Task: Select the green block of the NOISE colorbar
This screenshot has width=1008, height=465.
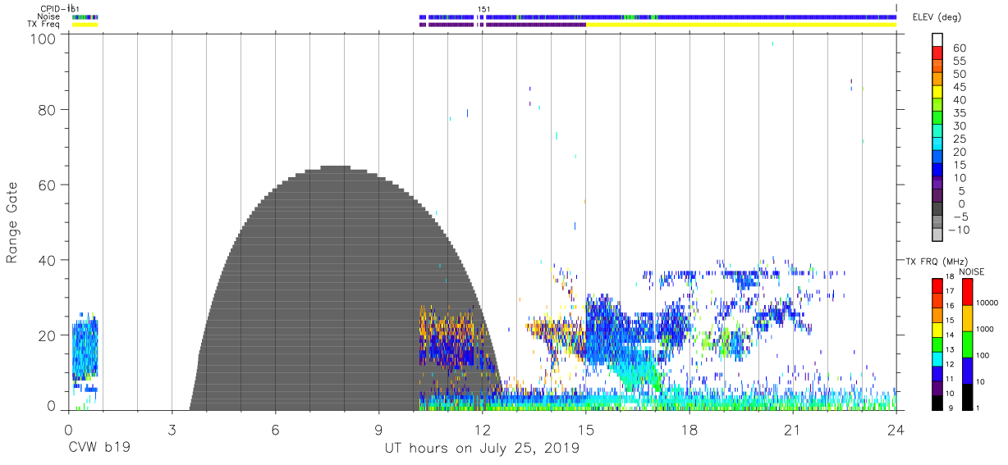Action: click(x=966, y=344)
